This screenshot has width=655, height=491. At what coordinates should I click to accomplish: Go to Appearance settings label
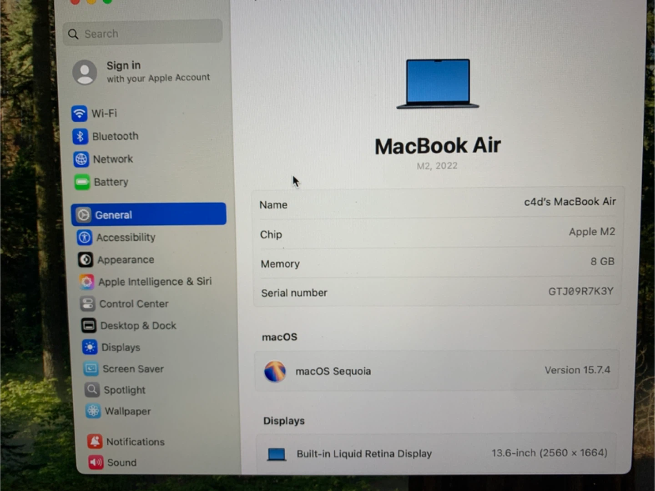point(126,260)
